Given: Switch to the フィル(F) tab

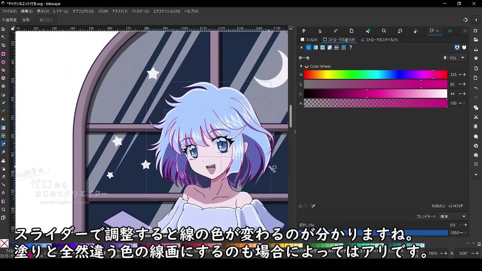Looking at the screenshot, I should (309, 40).
